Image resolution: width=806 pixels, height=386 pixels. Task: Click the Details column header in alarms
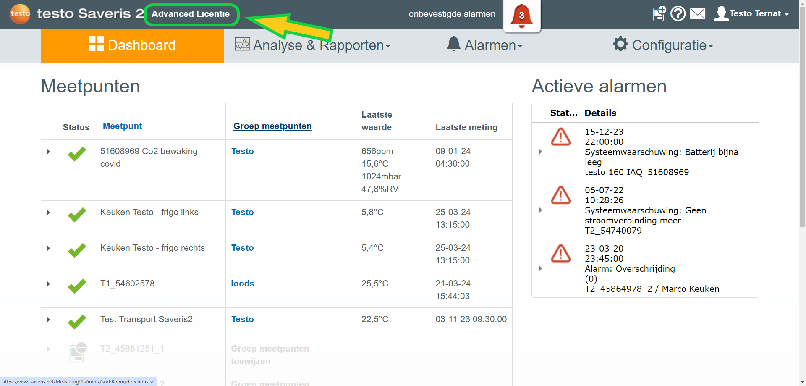[600, 113]
